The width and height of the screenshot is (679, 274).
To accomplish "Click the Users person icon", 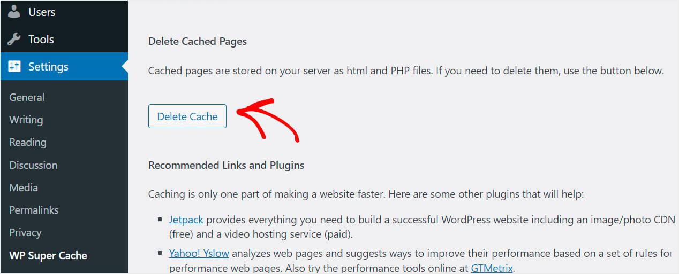I will click(14, 11).
